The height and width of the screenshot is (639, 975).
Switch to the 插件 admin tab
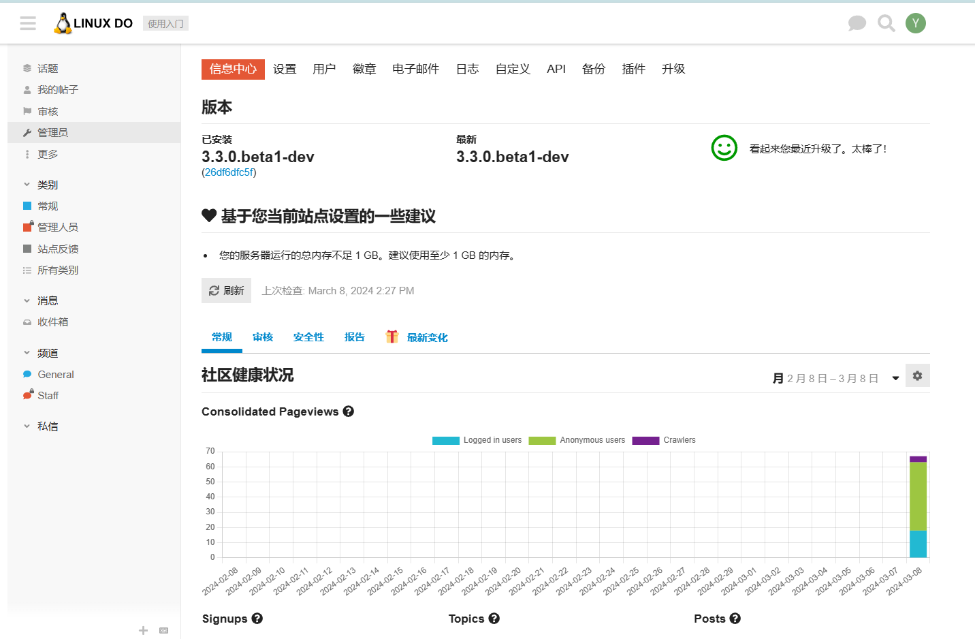point(633,69)
